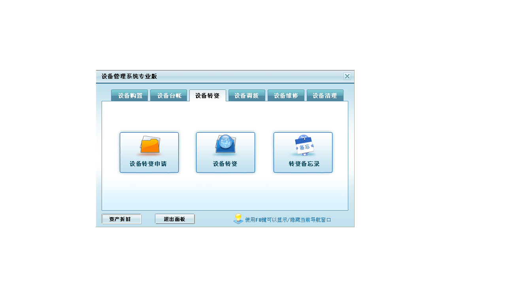The width and height of the screenshot is (506, 285).
Task: Switch to the 设备购置 tab
Action: 129,95
